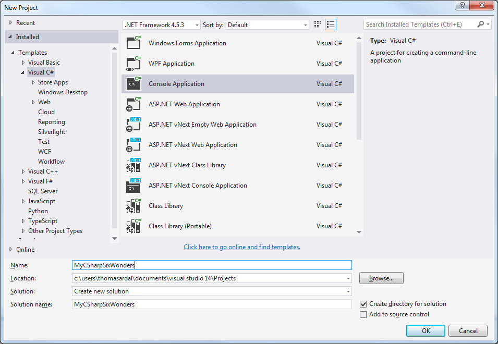Click the Class Library (Portable) template icon
This screenshot has height=344, width=498.
(x=133, y=226)
